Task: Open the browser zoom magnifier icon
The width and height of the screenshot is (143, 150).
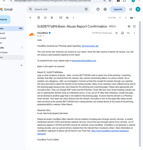Action: [x=104, y=1]
